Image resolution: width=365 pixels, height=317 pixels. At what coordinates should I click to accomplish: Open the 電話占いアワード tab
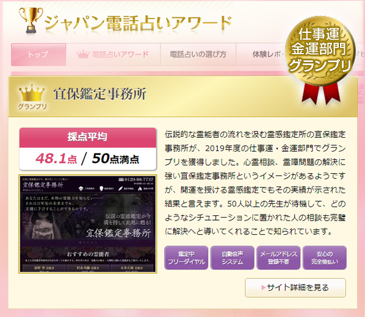[113, 54]
